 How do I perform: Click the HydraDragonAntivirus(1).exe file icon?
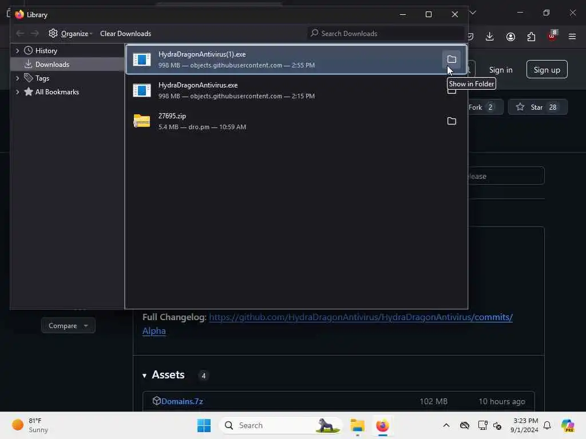click(142, 59)
